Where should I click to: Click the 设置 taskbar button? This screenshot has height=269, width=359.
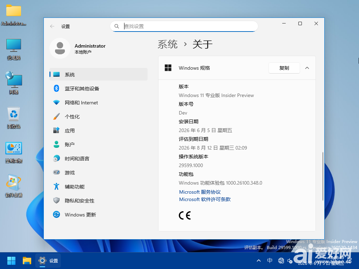(48, 261)
